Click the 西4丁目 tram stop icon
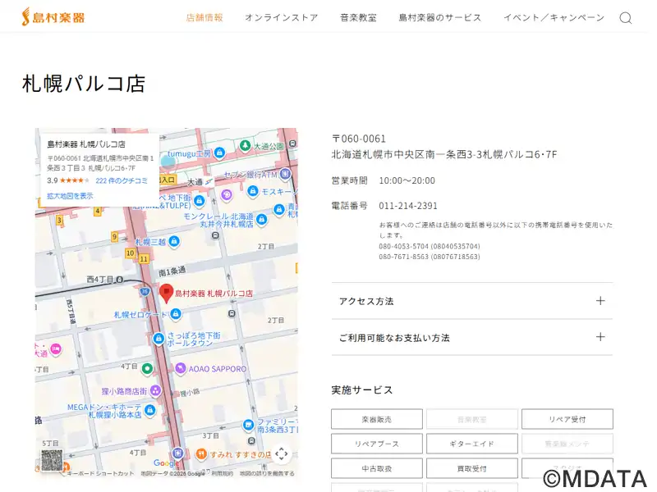657x492 pixels. [119, 280]
